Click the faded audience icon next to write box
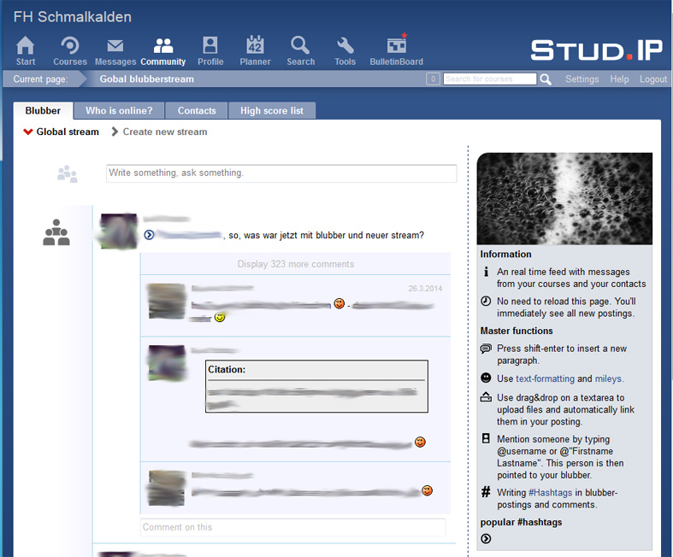673x557 pixels. coord(68,174)
